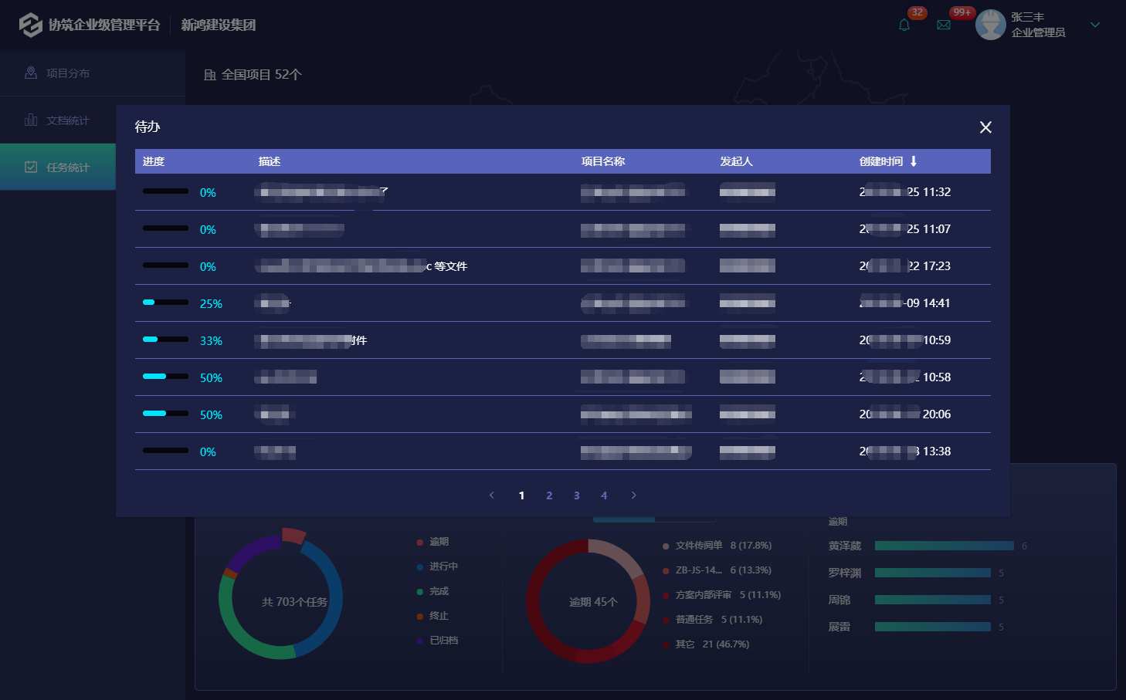Expand the user account dropdown chevron
Screen dimensions: 1126x700
click(x=1095, y=25)
